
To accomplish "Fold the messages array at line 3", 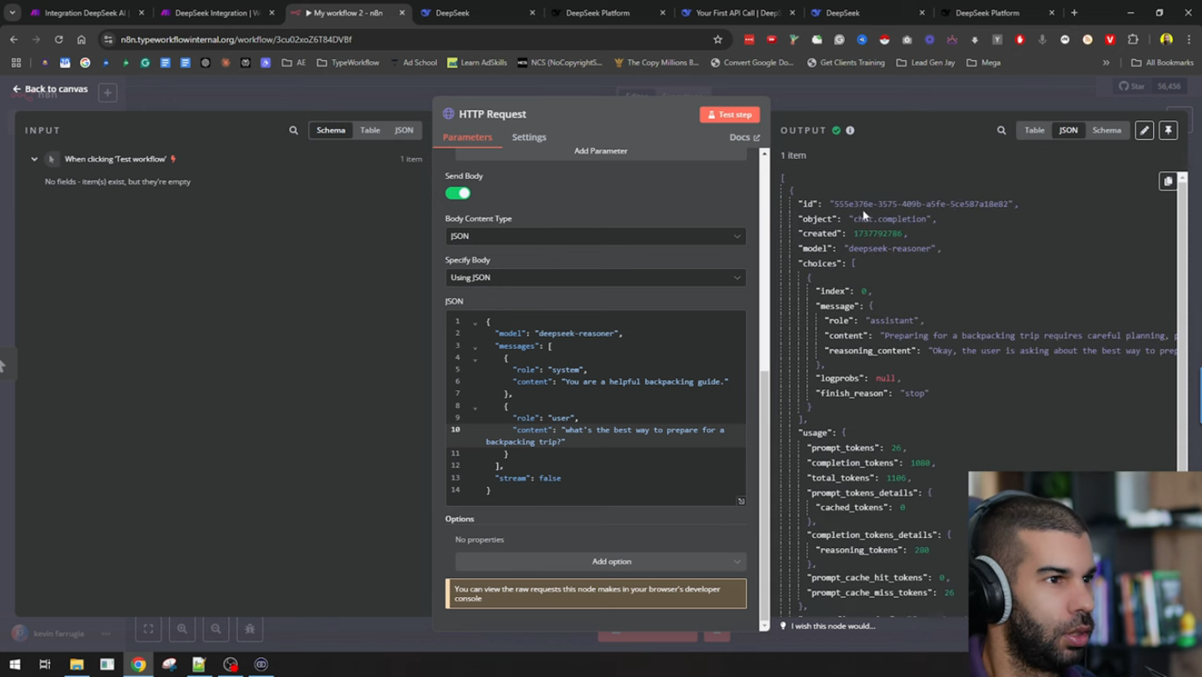I will [475, 347].
